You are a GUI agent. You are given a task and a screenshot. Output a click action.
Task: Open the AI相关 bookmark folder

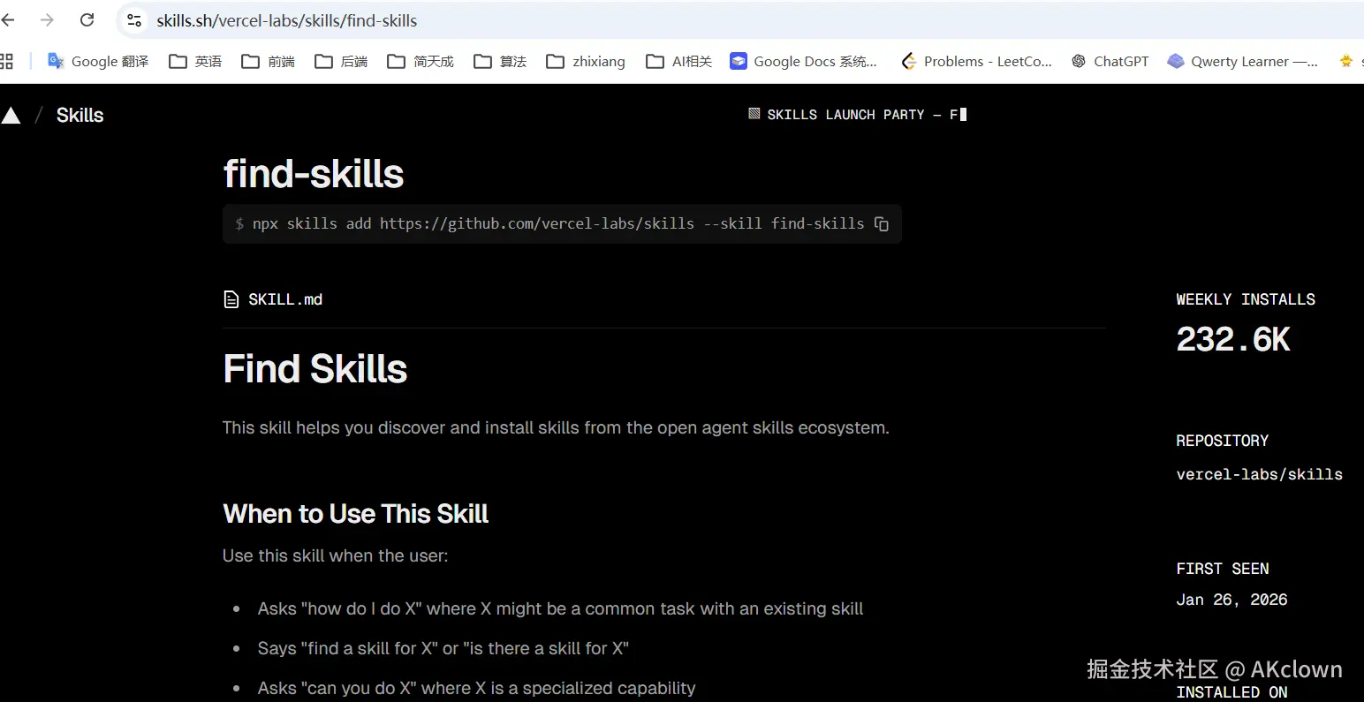pos(678,61)
